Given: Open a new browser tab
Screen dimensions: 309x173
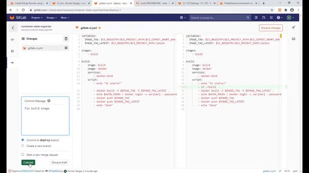Looking at the screenshot, I should [264, 3].
